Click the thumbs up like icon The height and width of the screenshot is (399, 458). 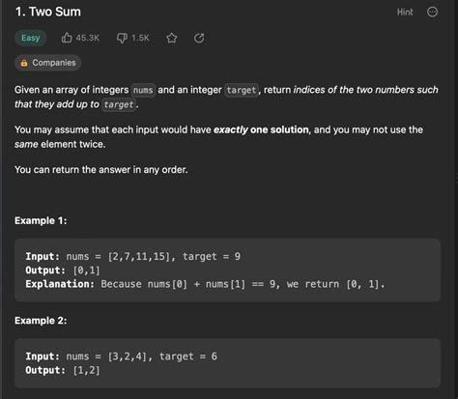pos(67,38)
